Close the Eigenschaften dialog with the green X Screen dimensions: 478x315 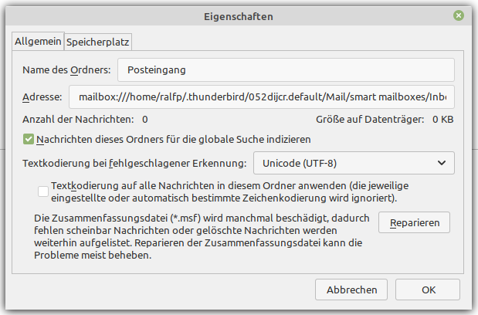459,15
